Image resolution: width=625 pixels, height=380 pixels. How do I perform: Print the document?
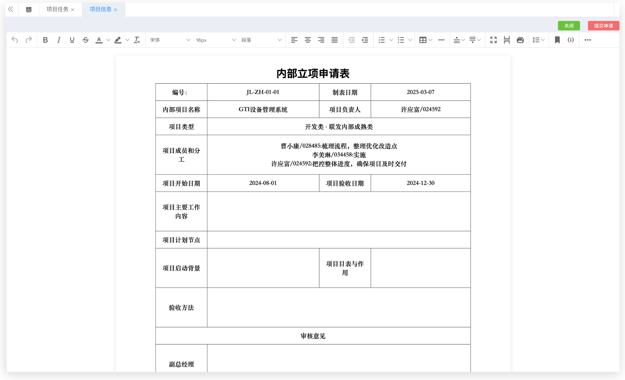point(520,40)
